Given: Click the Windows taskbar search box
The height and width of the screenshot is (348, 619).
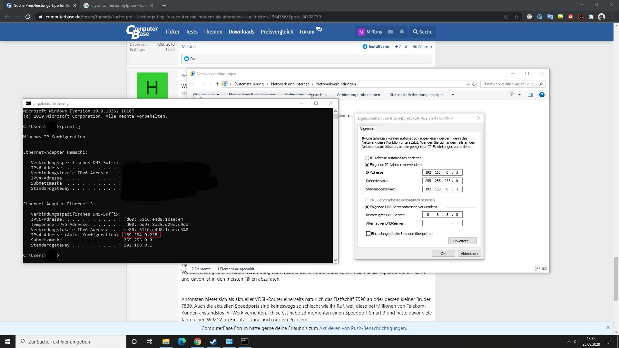Looking at the screenshot, I should coord(71,342).
